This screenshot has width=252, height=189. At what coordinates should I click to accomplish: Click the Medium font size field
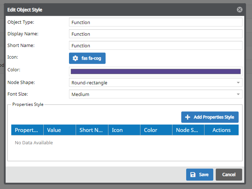[156, 94]
